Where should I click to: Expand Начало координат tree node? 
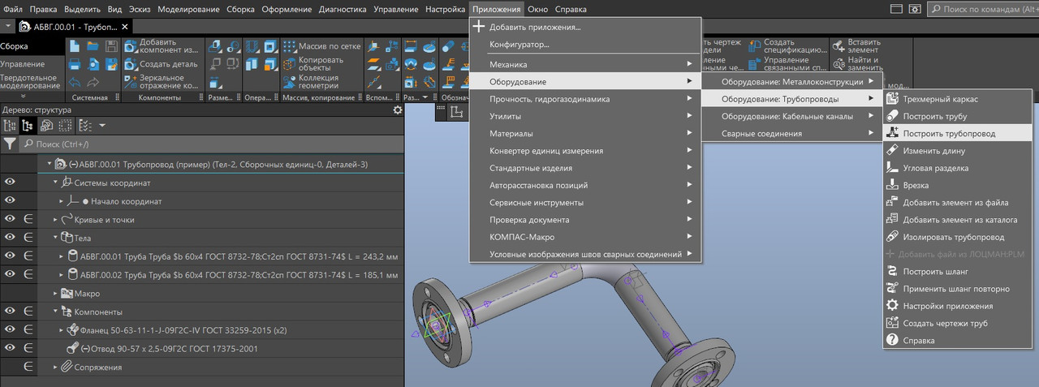pos(63,201)
